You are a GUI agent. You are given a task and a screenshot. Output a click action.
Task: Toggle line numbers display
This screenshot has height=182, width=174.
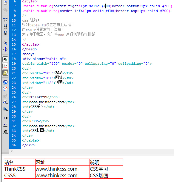pos(5,59)
